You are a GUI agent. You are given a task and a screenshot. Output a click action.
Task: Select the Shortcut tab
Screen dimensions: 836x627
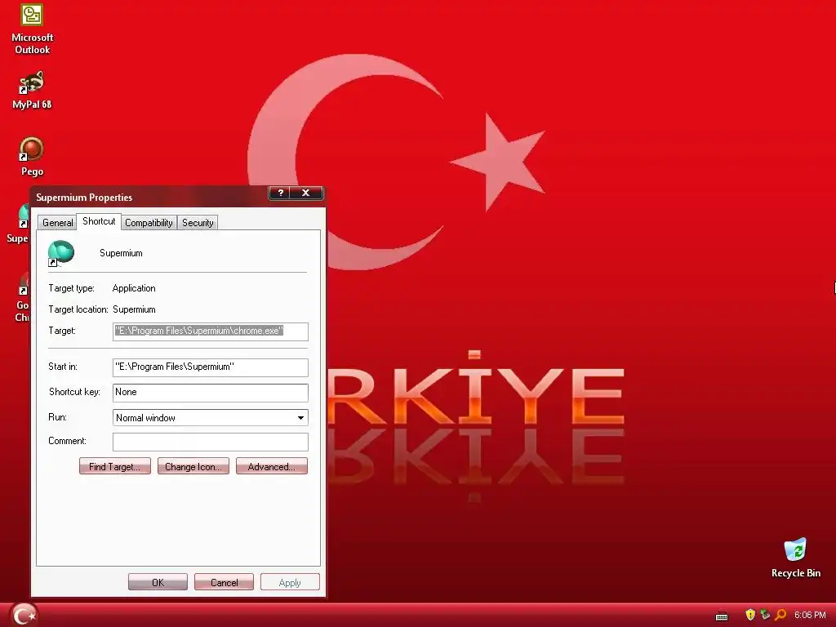click(x=99, y=221)
